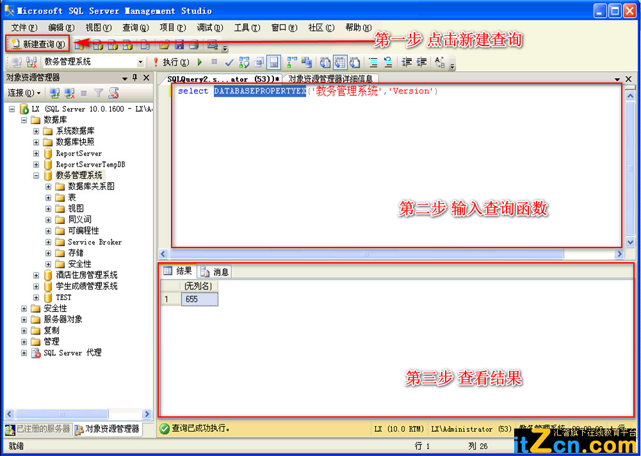641x456 pixels.
Task: Expand the ReportServer database
Action: click(x=36, y=153)
